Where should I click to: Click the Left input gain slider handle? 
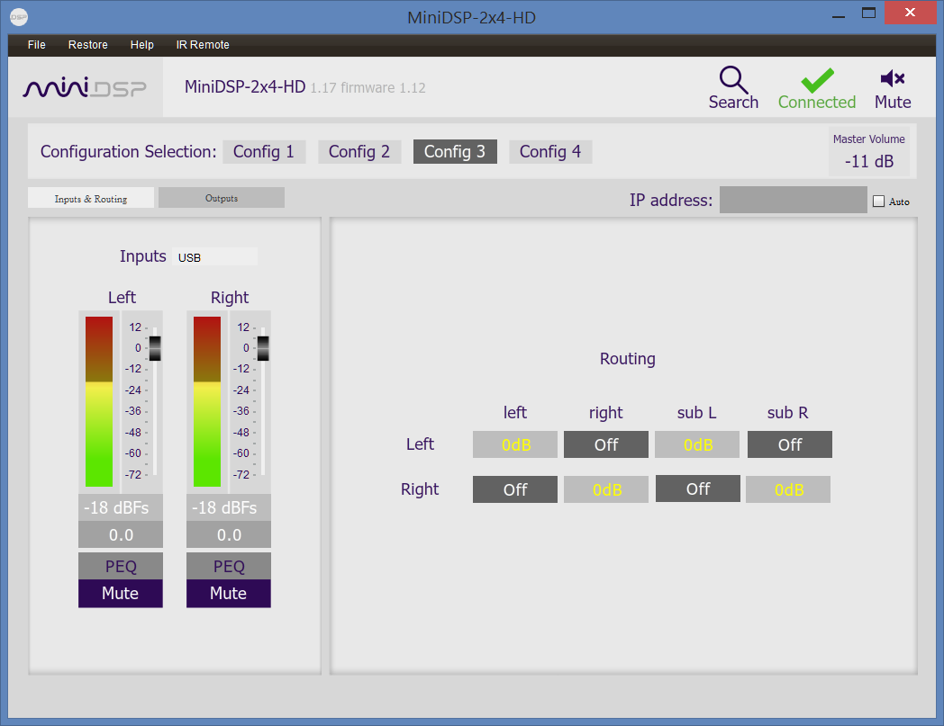[x=155, y=348]
